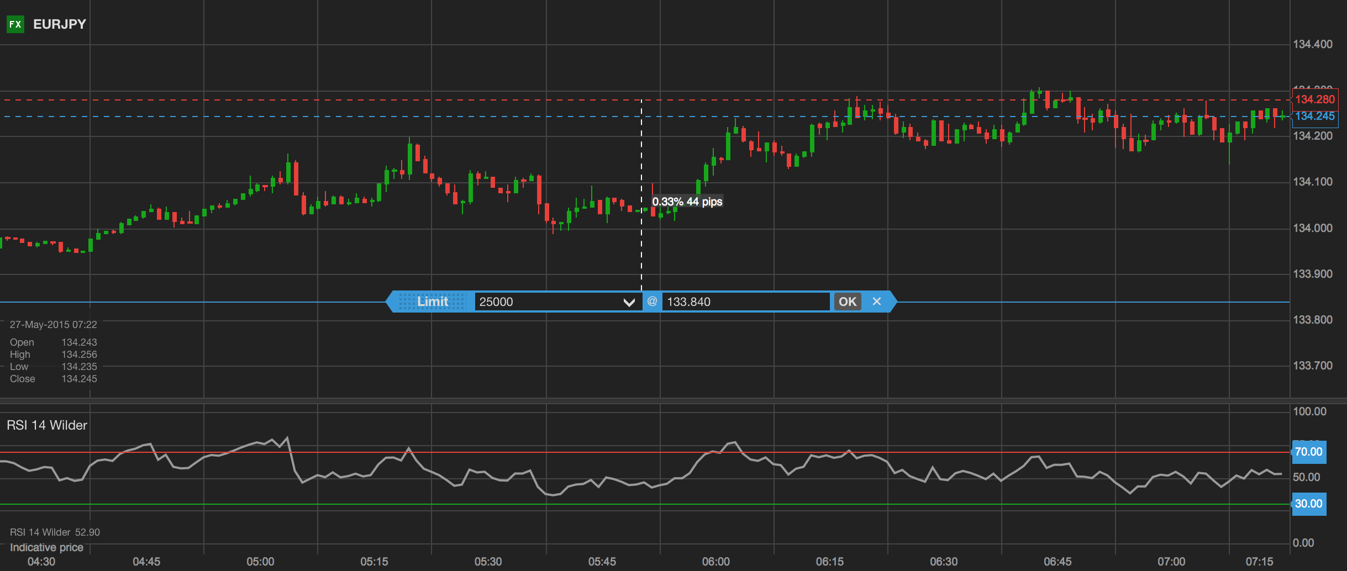The height and width of the screenshot is (571, 1347).
Task: Click the 06:00 time axis label
Action: 715,562
